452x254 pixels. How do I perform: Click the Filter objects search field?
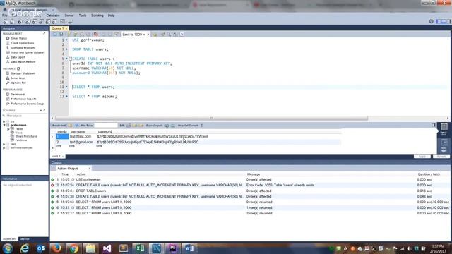pyautogui.click(x=25, y=116)
